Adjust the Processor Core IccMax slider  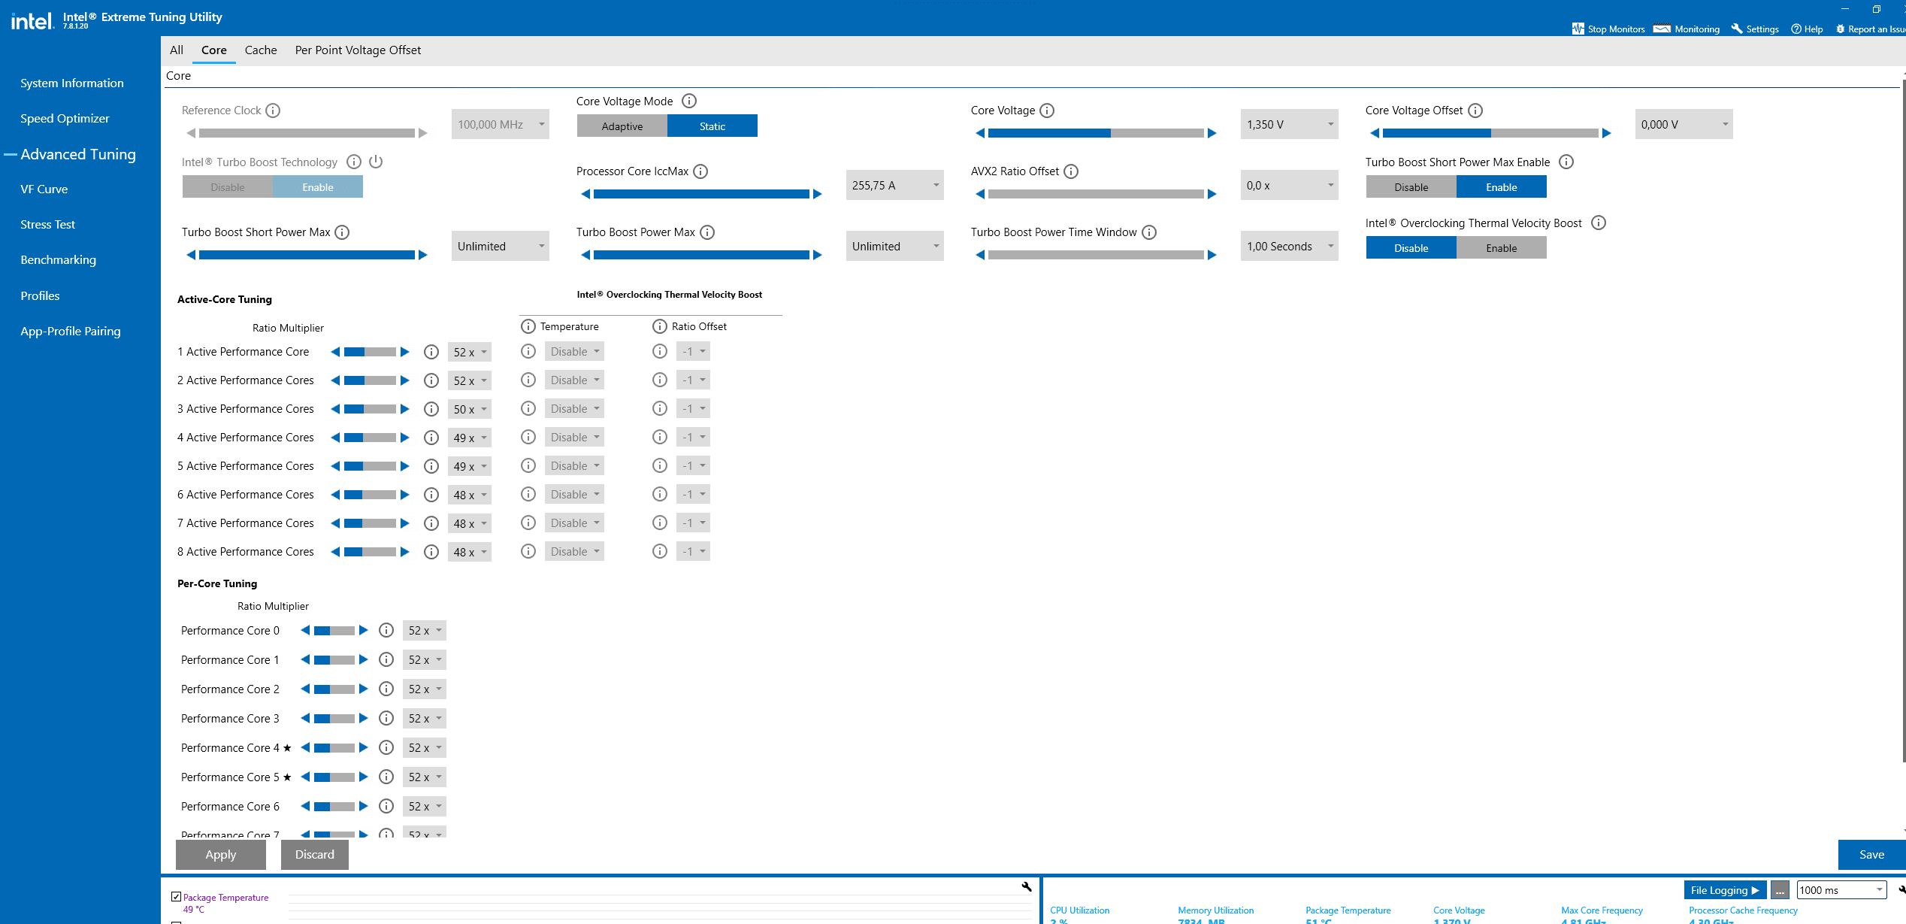[702, 194]
